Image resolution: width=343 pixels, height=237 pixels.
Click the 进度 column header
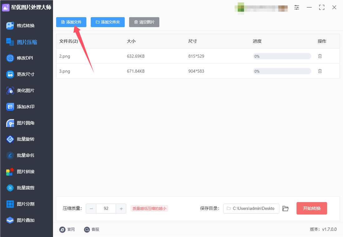point(257,41)
